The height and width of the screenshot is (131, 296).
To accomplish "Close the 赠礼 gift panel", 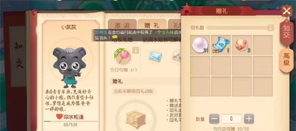I will coord(287,11).
